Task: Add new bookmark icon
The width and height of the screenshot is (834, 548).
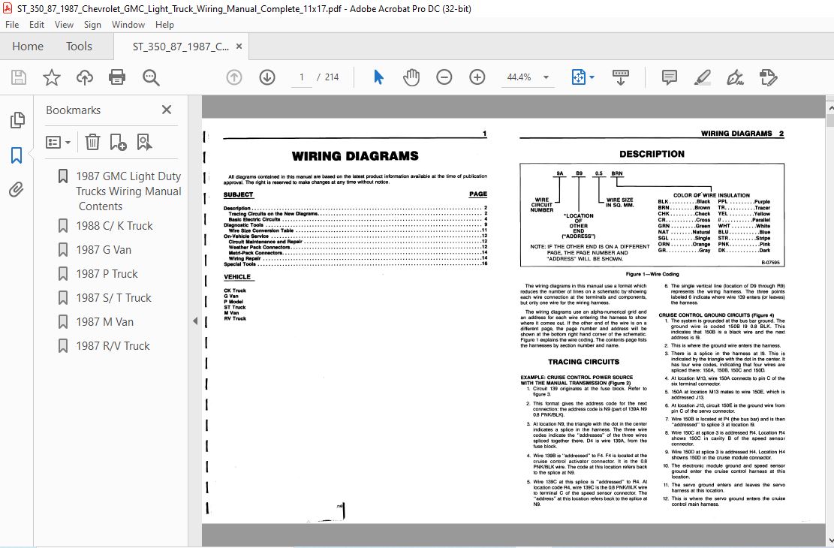Action: click(118, 142)
